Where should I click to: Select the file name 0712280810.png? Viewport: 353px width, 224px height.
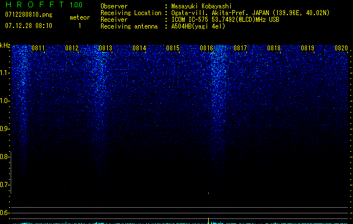pos(29,15)
